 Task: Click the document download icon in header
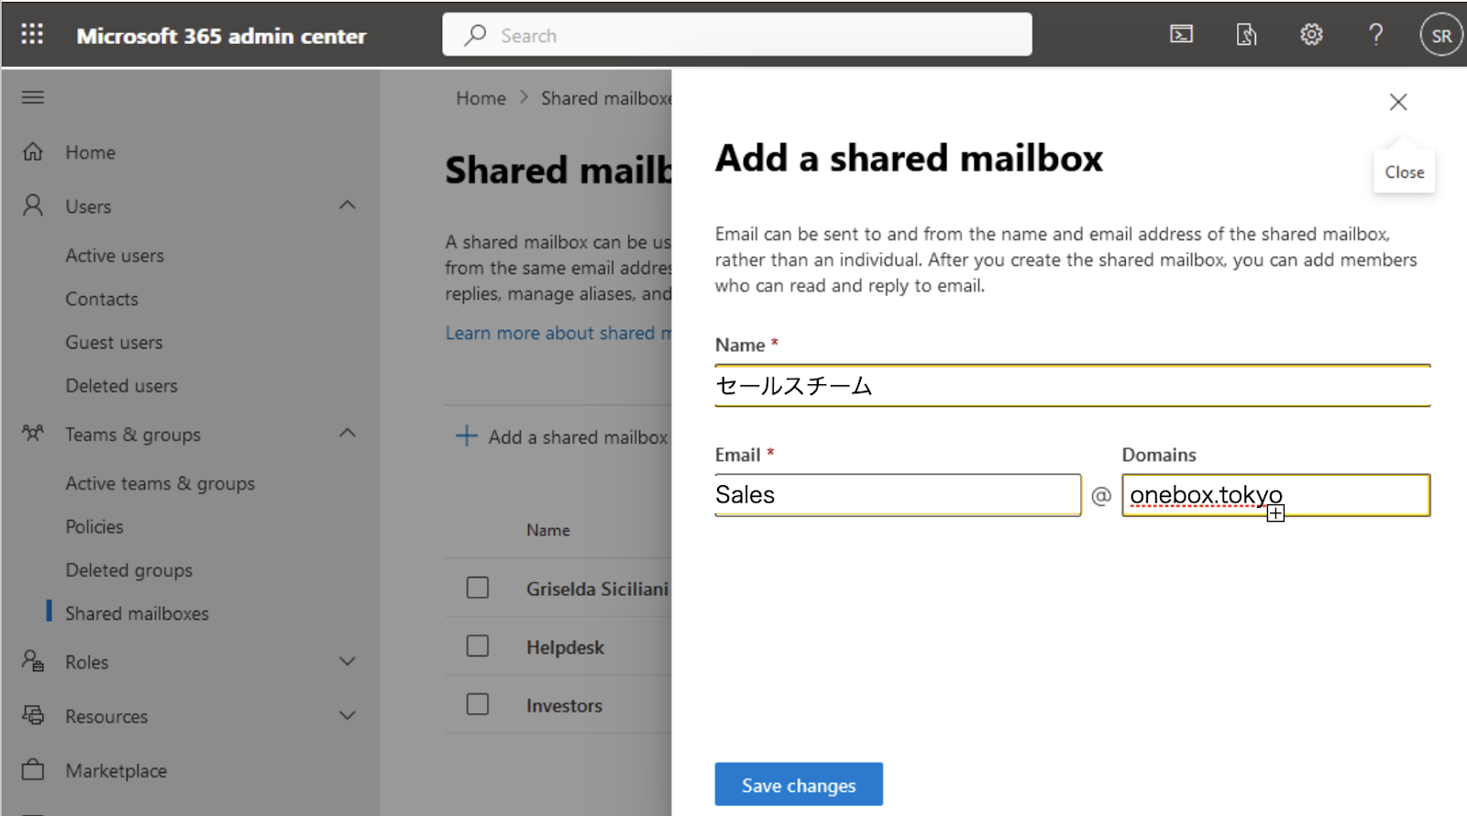tap(1247, 35)
